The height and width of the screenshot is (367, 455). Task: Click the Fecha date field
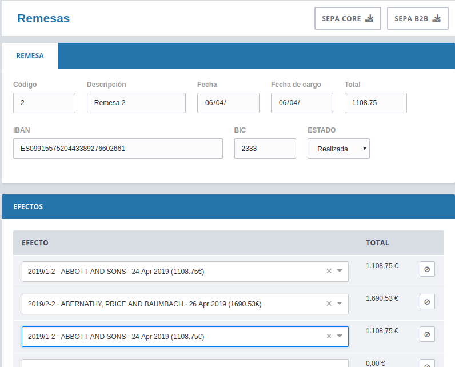(x=228, y=103)
